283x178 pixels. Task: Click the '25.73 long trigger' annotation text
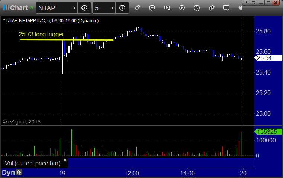(x=41, y=34)
